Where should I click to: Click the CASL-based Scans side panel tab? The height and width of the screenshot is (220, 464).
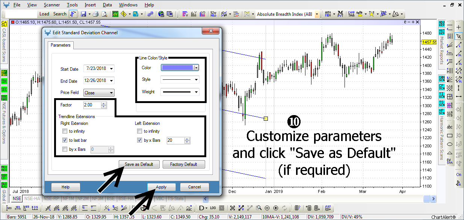(4, 41)
